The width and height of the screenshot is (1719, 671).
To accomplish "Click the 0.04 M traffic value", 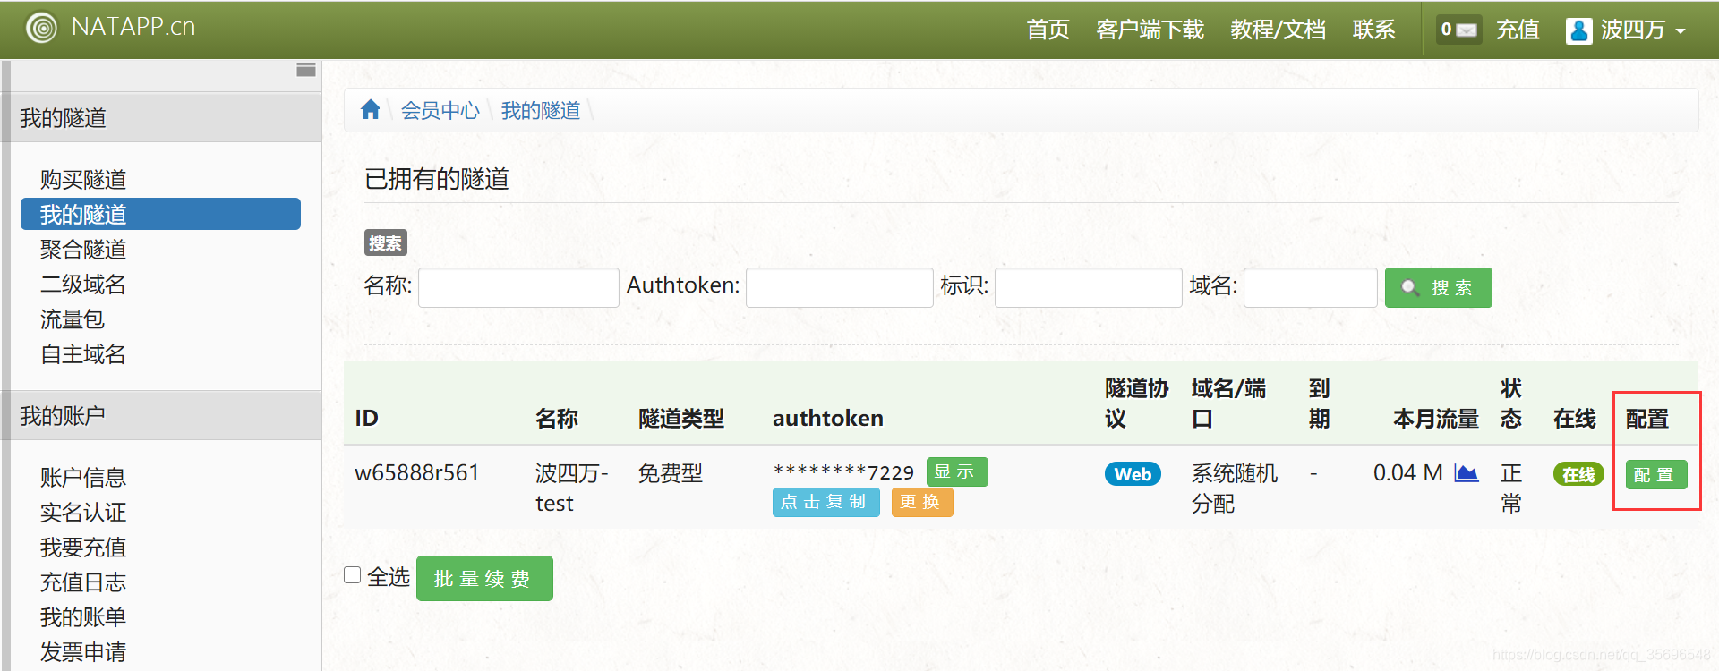I will [1408, 472].
